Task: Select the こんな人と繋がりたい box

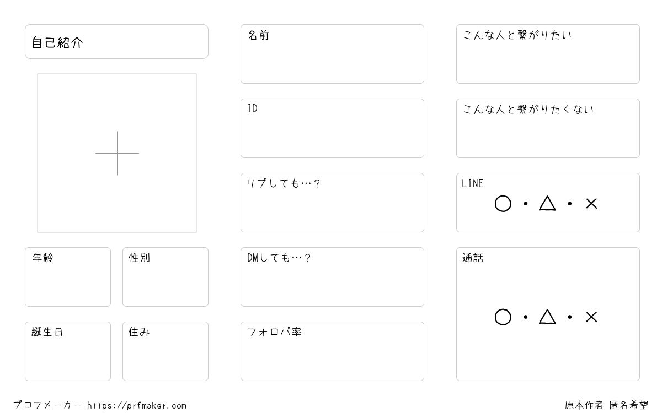Action: click(x=548, y=54)
